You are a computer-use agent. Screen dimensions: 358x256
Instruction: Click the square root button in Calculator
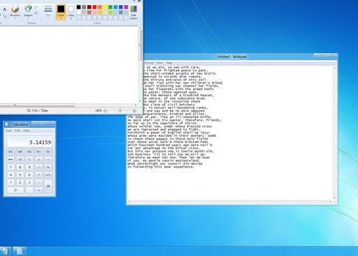point(48,160)
